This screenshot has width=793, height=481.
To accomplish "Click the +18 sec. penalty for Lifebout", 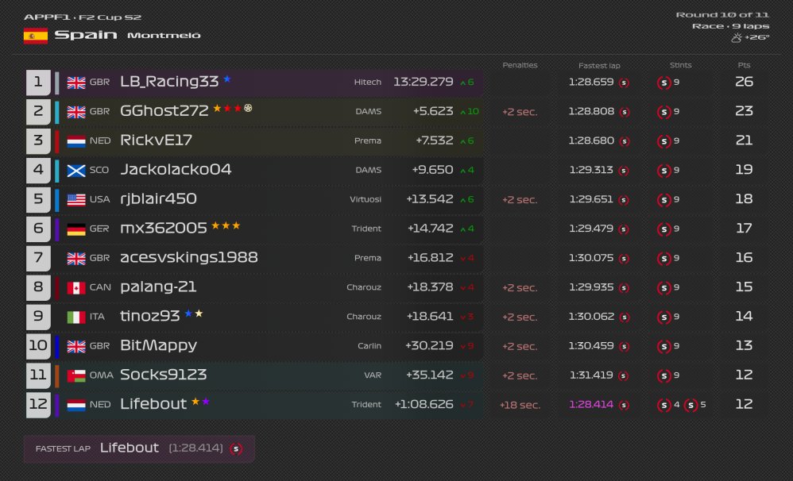I will 520,406.
